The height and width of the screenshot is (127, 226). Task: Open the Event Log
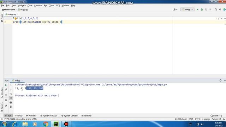pyautogui.click(x=216, y=116)
